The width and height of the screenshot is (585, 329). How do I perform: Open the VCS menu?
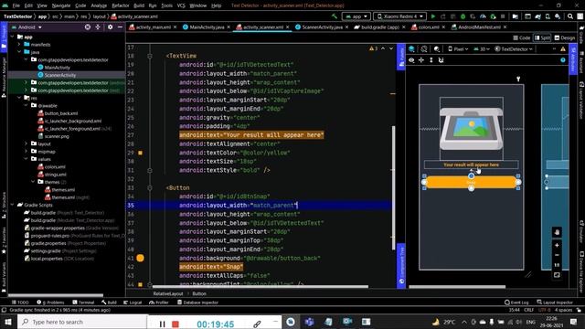coord(181,5)
